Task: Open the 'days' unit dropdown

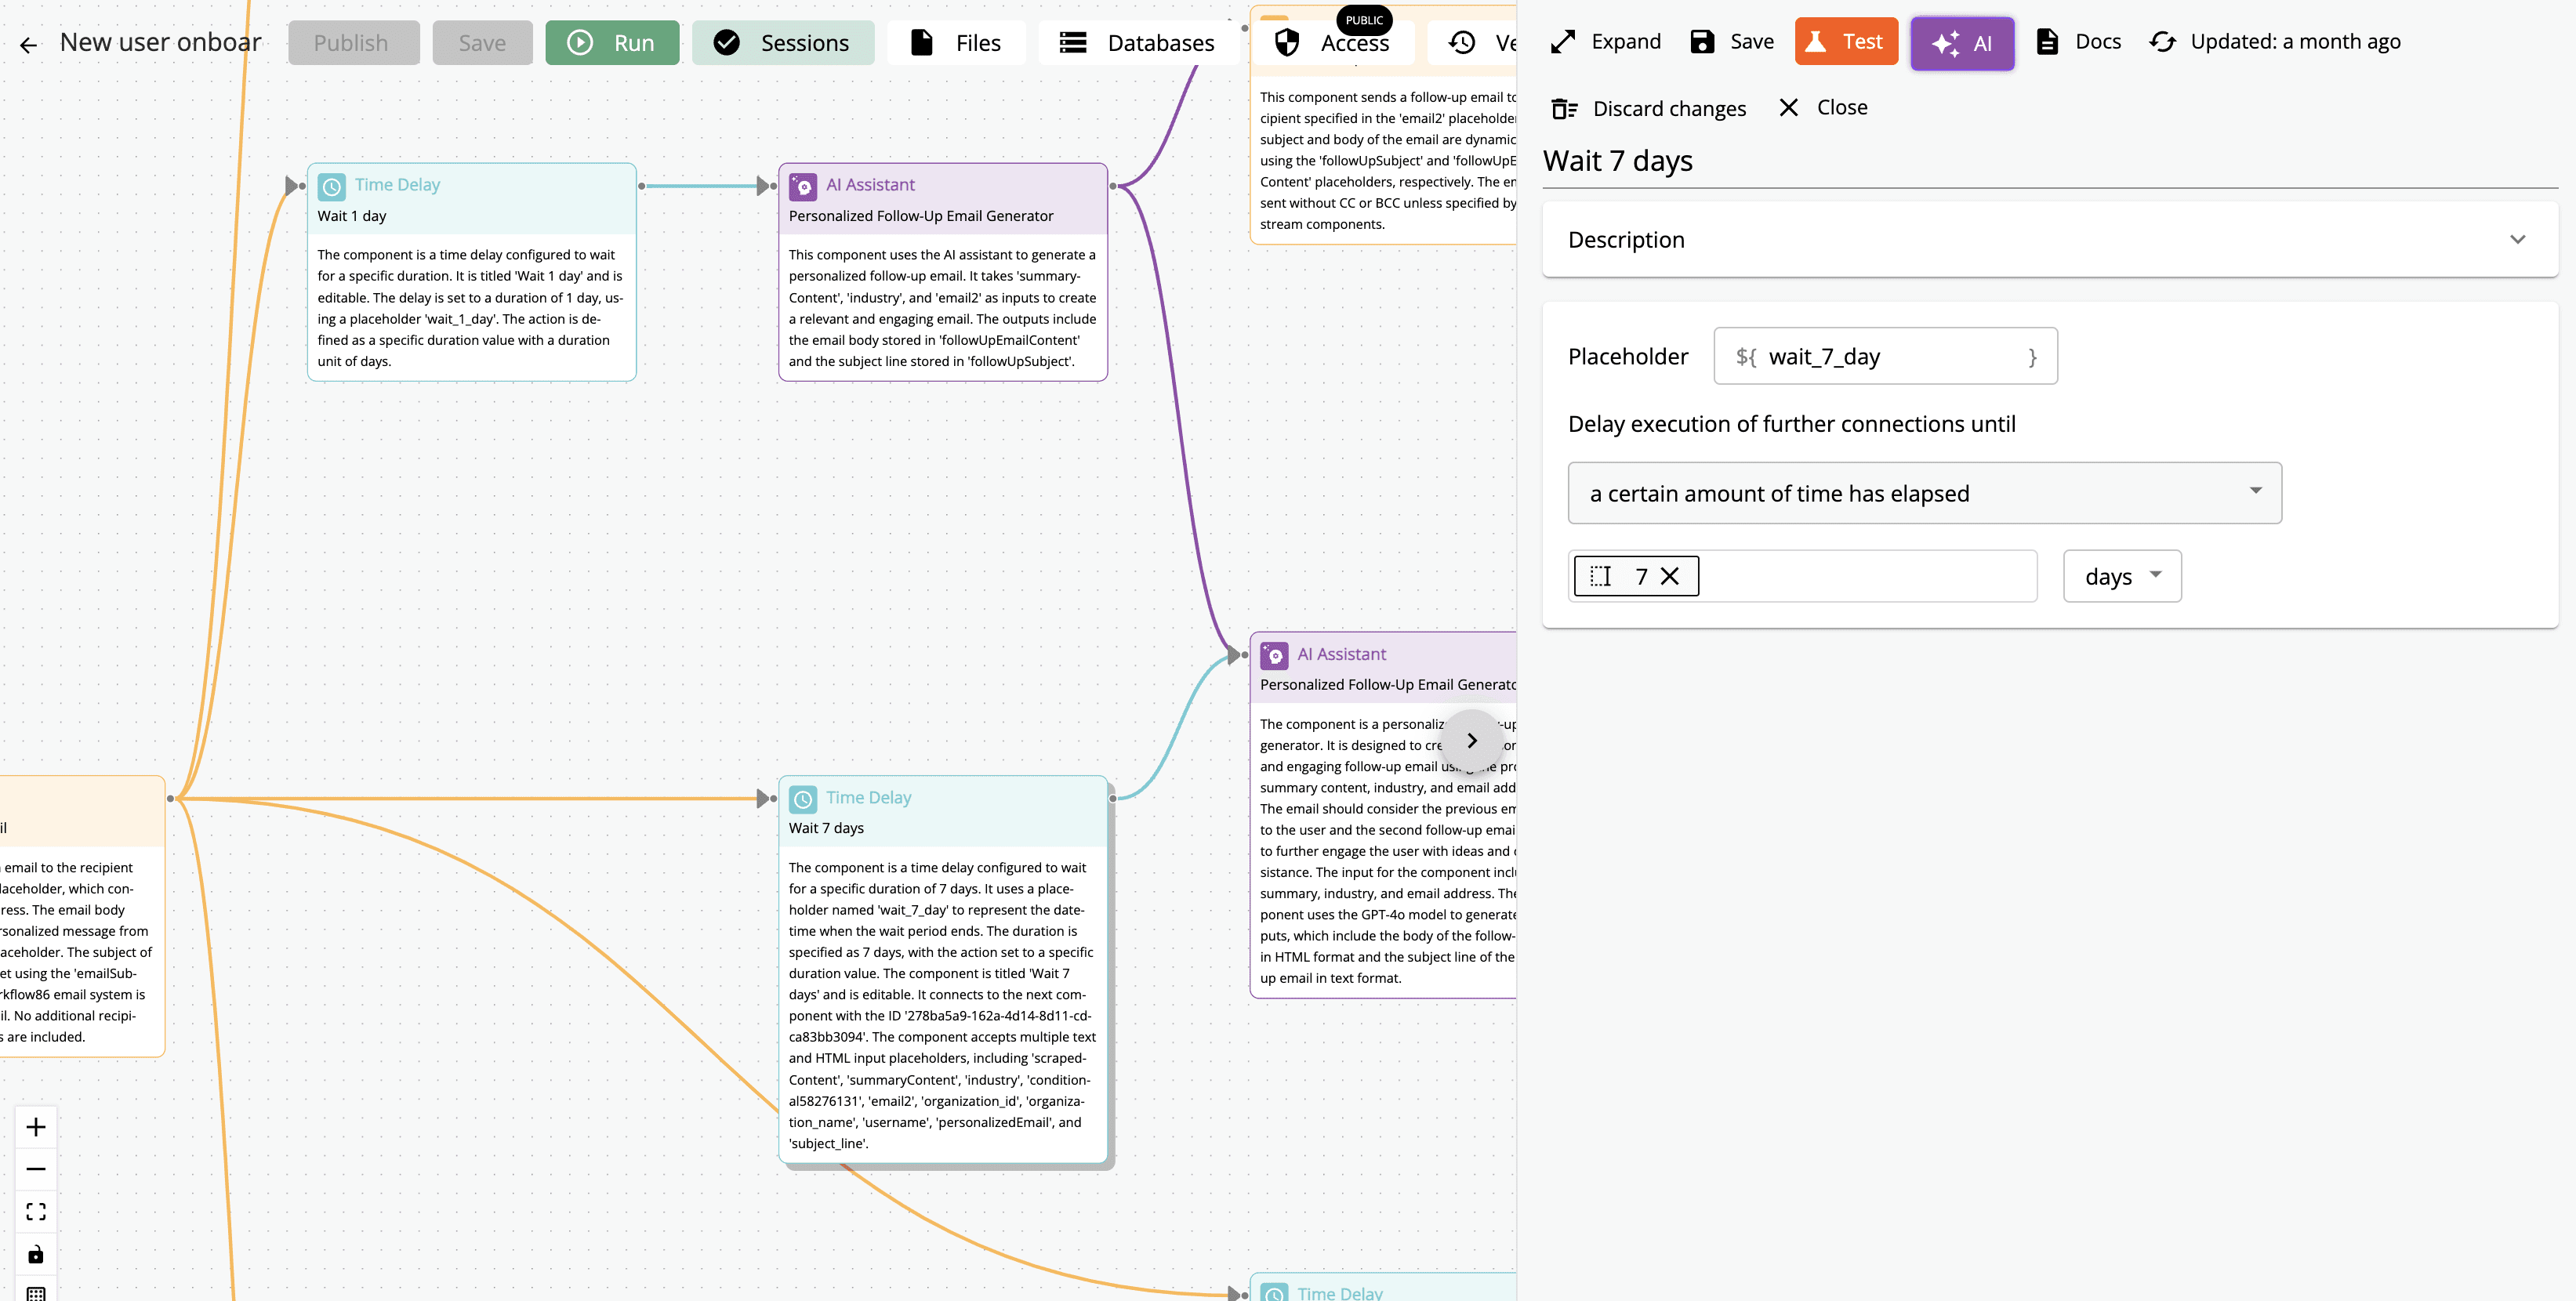Action: click(2122, 576)
